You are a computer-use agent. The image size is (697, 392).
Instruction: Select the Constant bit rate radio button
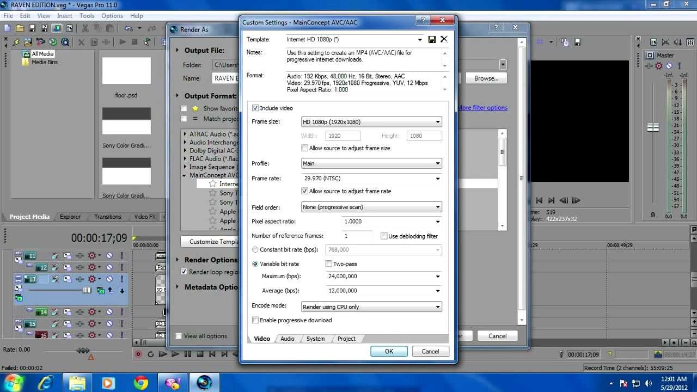pyautogui.click(x=255, y=250)
